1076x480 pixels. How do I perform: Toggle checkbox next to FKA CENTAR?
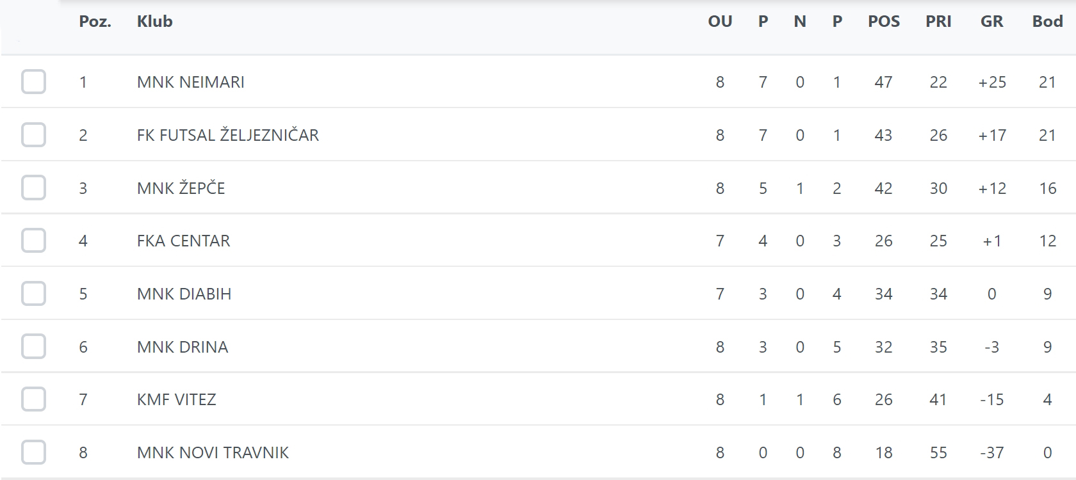pos(33,241)
